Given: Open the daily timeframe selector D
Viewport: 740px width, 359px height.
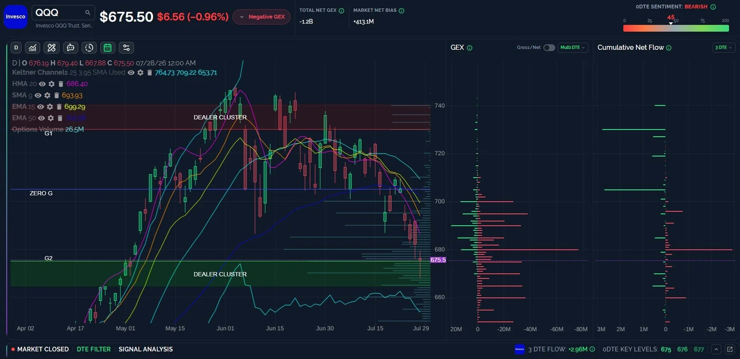Looking at the screenshot, I should point(16,48).
